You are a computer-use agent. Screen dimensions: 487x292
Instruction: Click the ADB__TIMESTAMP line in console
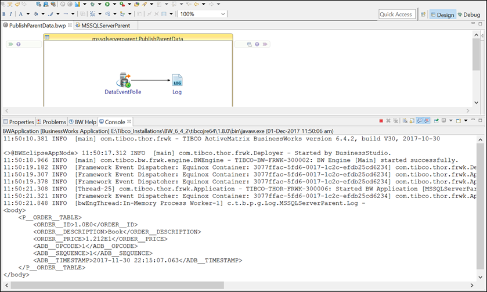[x=138, y=260]
